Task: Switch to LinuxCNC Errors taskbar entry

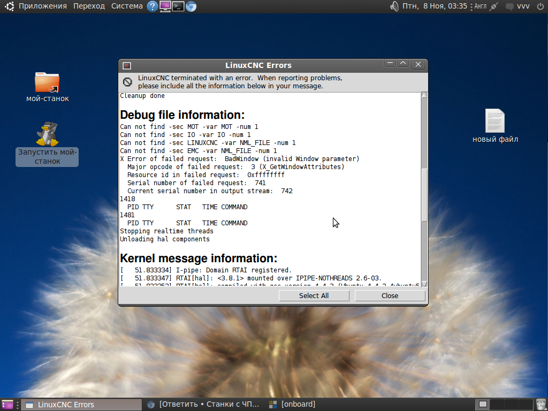Action: (x=81, y=405)
